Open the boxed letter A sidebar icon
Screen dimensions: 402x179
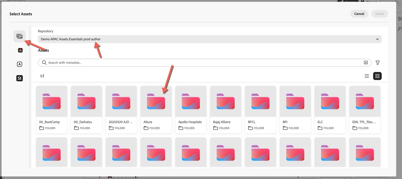click(20, 64)
